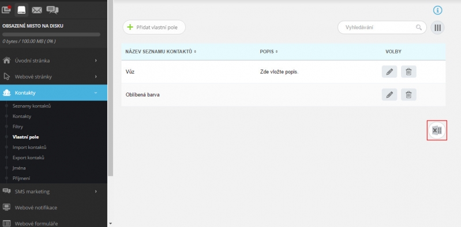
Task: Collapse the Kontakty menu section
Action: 54,93
